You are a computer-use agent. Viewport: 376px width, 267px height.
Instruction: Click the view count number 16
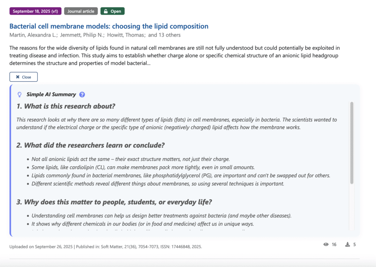(334, 245)
